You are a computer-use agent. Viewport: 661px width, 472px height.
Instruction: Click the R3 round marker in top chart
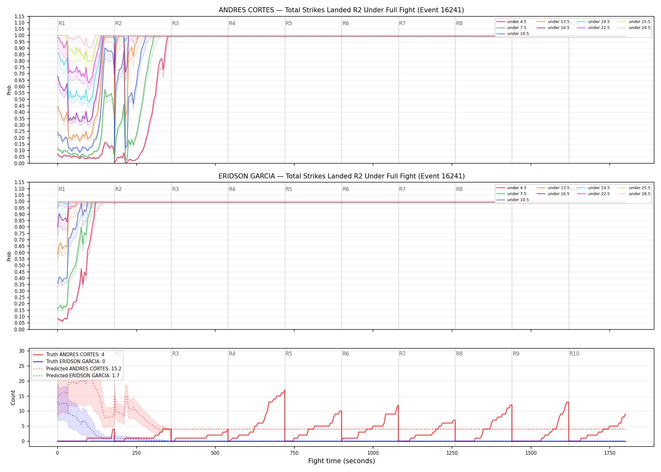(175, 23)
